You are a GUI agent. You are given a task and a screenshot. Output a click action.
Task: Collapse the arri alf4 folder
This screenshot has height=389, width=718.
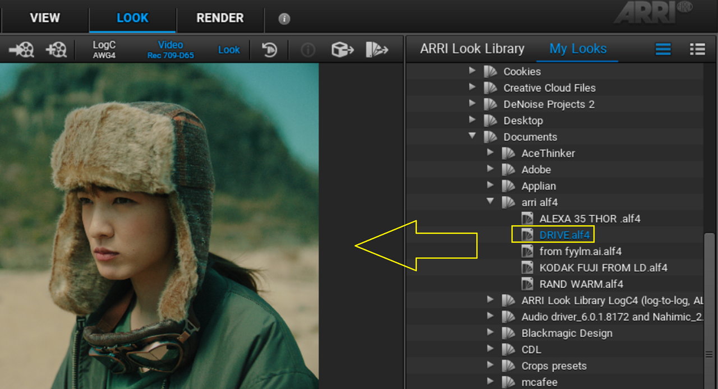[x=490, y=202]
